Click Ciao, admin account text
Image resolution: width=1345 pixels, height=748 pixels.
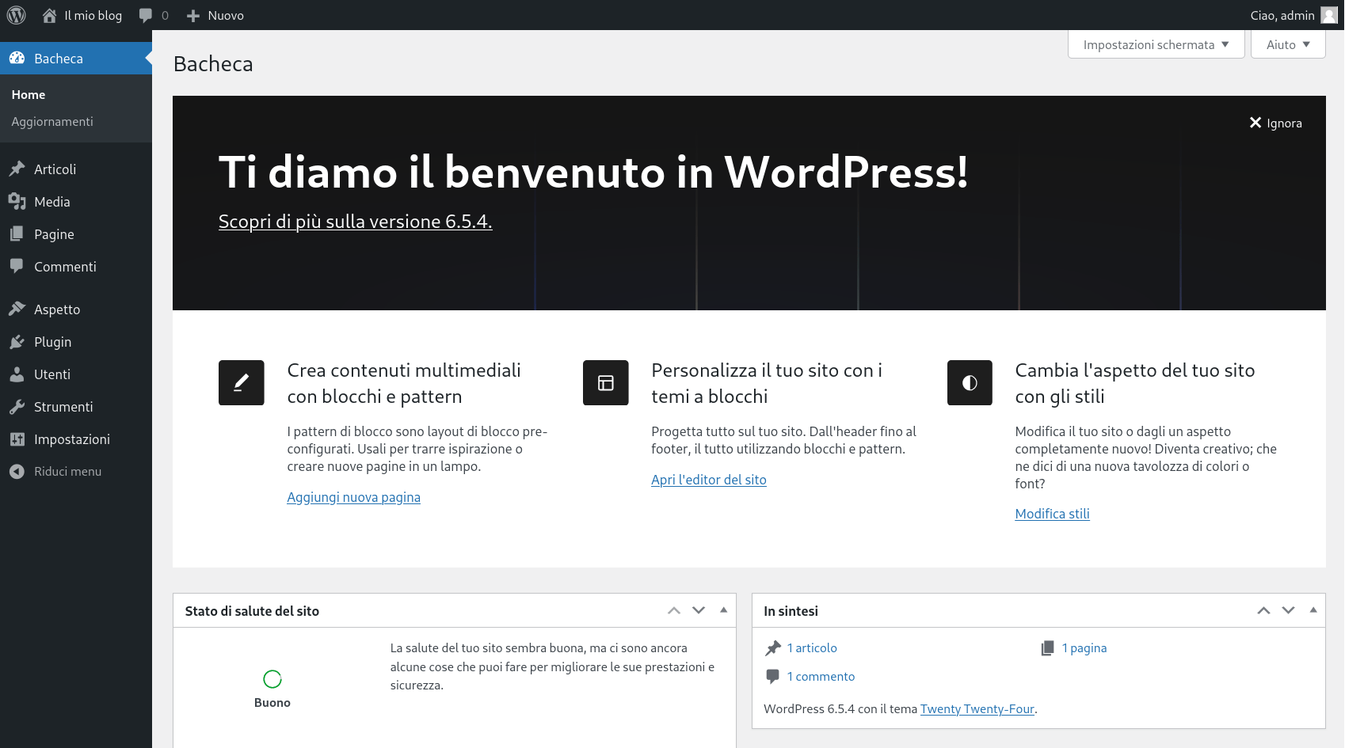tap(1282, 15)
